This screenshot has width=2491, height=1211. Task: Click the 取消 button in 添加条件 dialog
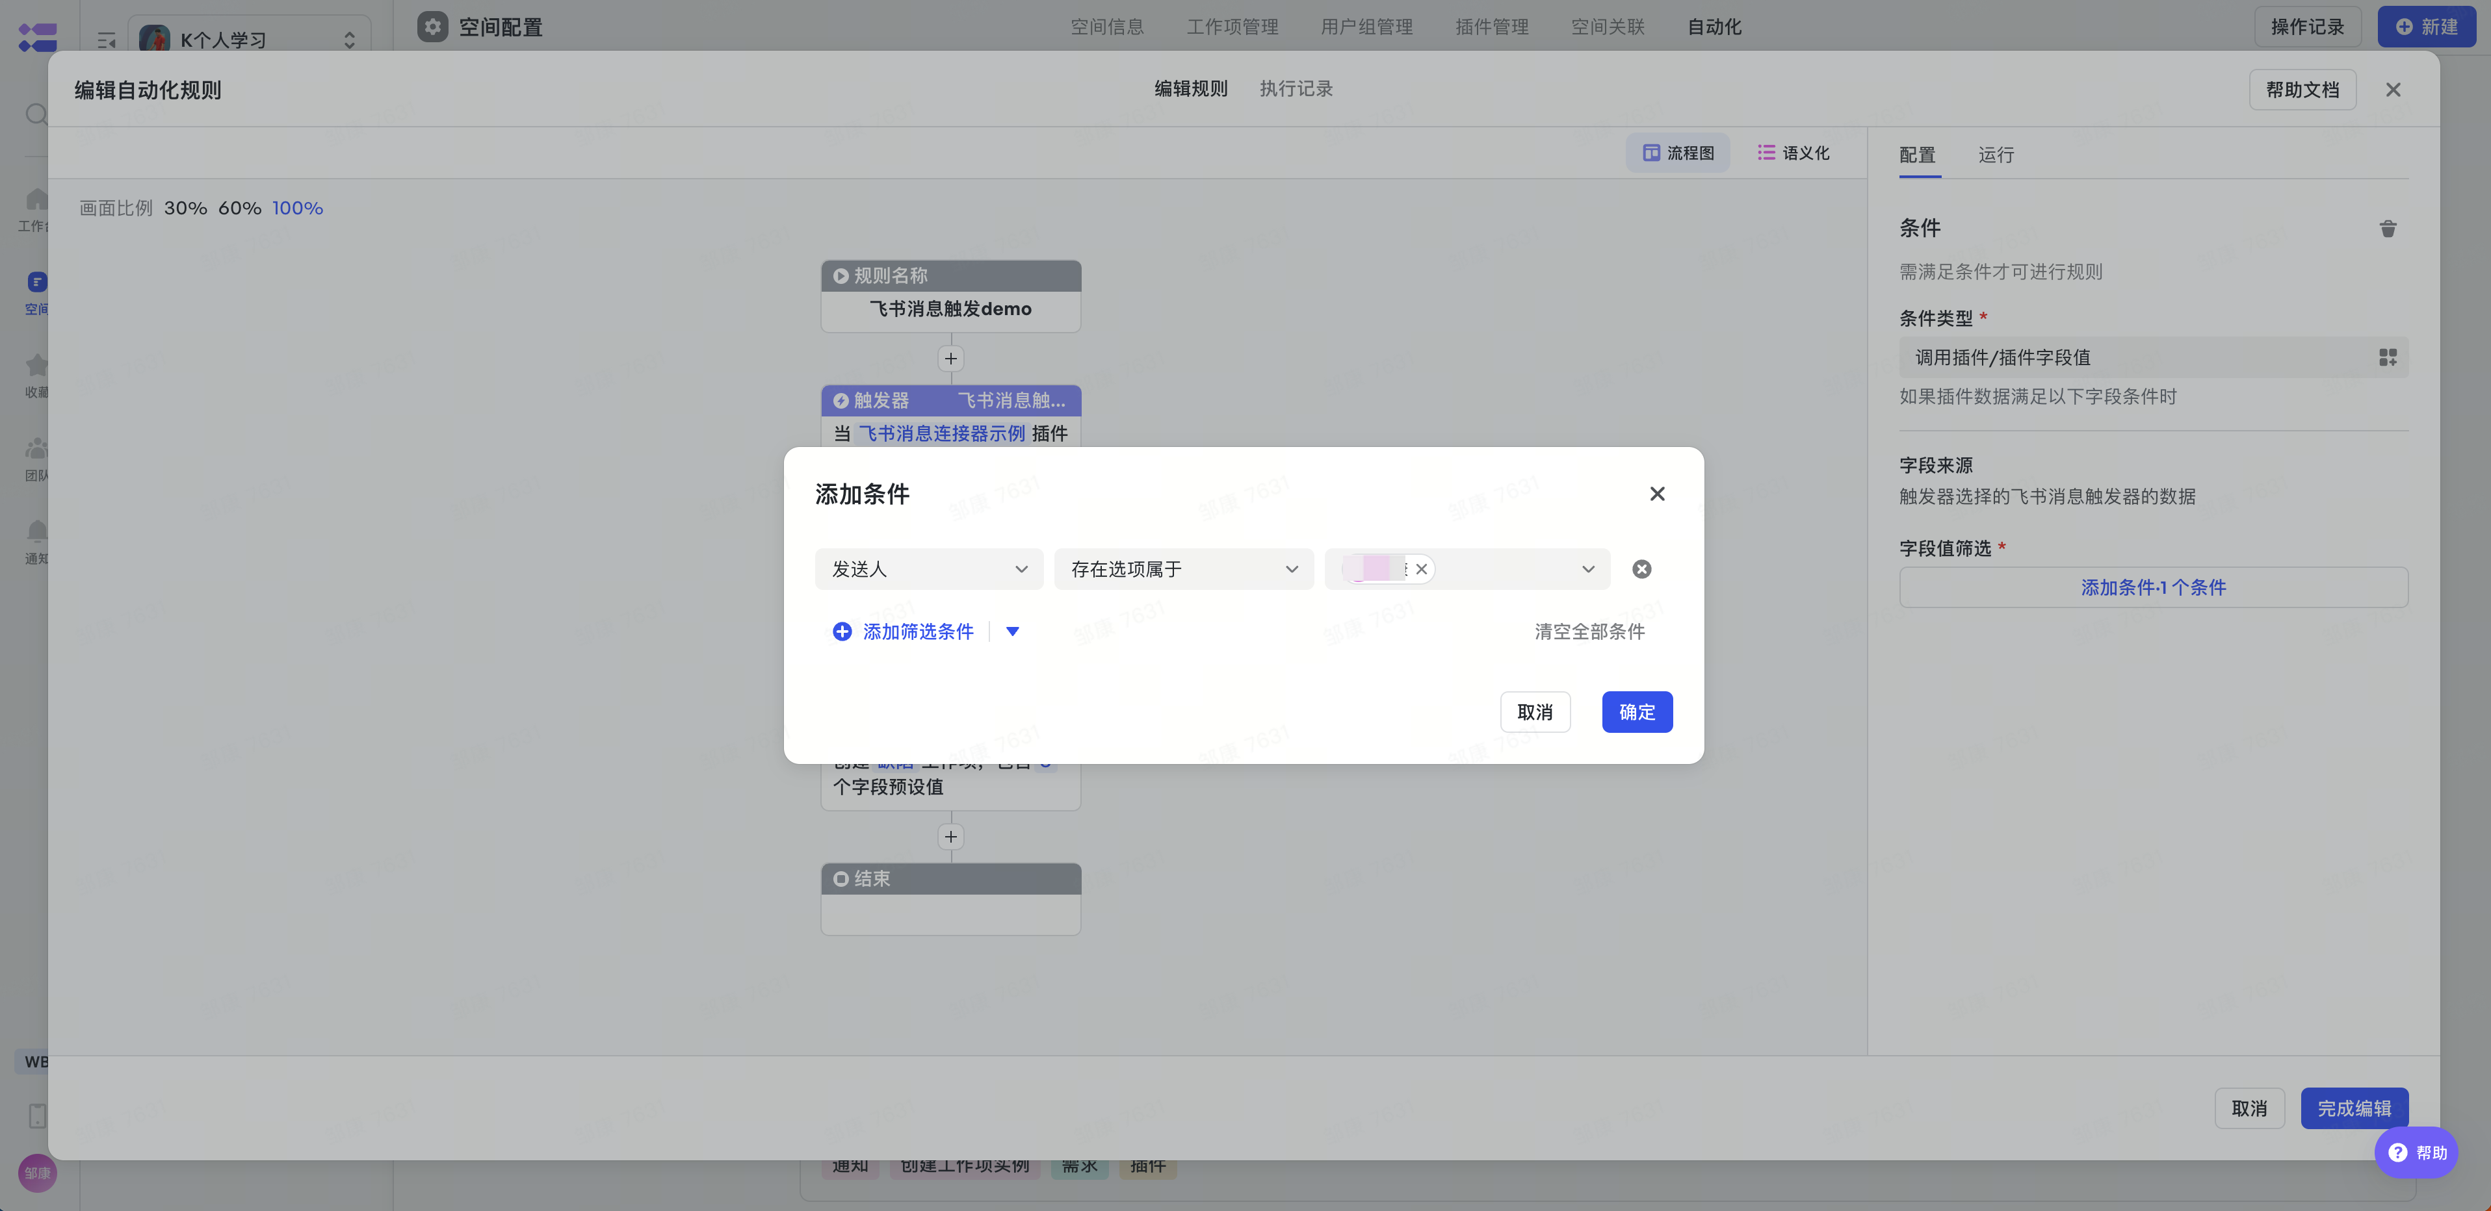pyautogui.click(x=1535, y=712)
